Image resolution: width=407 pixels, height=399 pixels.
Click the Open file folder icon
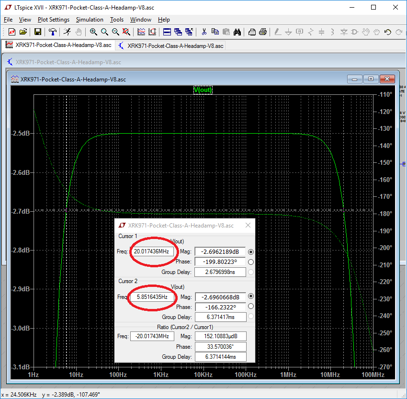[23, 32]
